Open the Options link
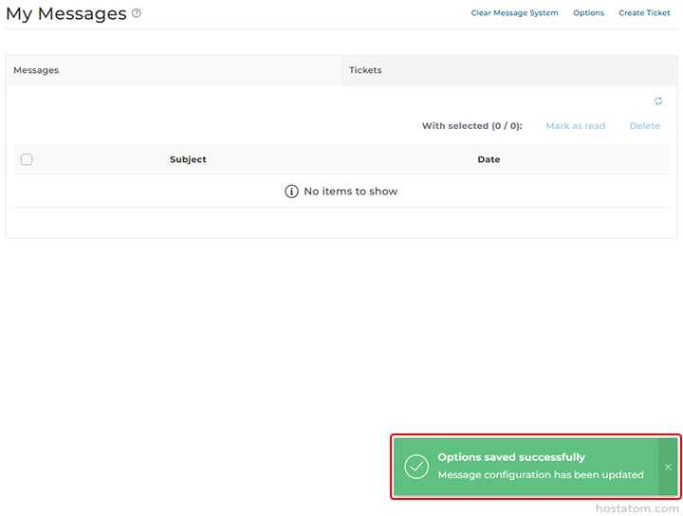This screenshot has height=516, width=683. tap(588, 13)
